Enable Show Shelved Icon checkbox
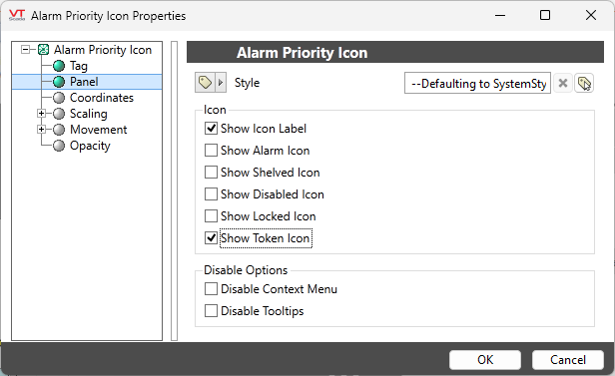Screen dimensions: 615x376 click(x=211, y=173)
